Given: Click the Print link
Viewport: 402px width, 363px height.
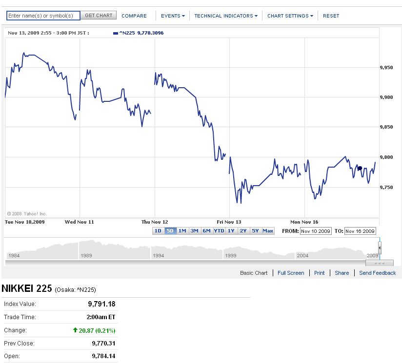Looking at the screenshot, I should point(320,273).
